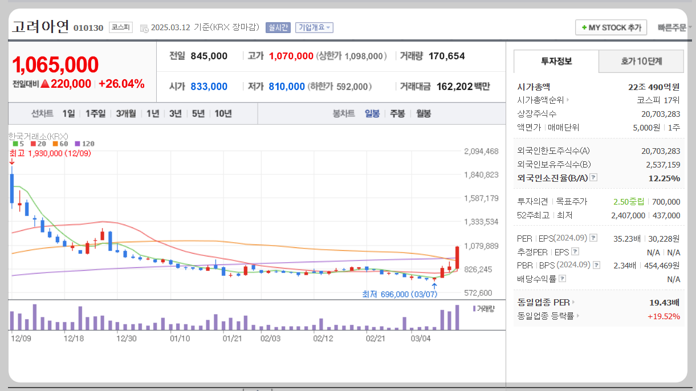Select 10년 line chart period
696x391 pixels.
223,113
